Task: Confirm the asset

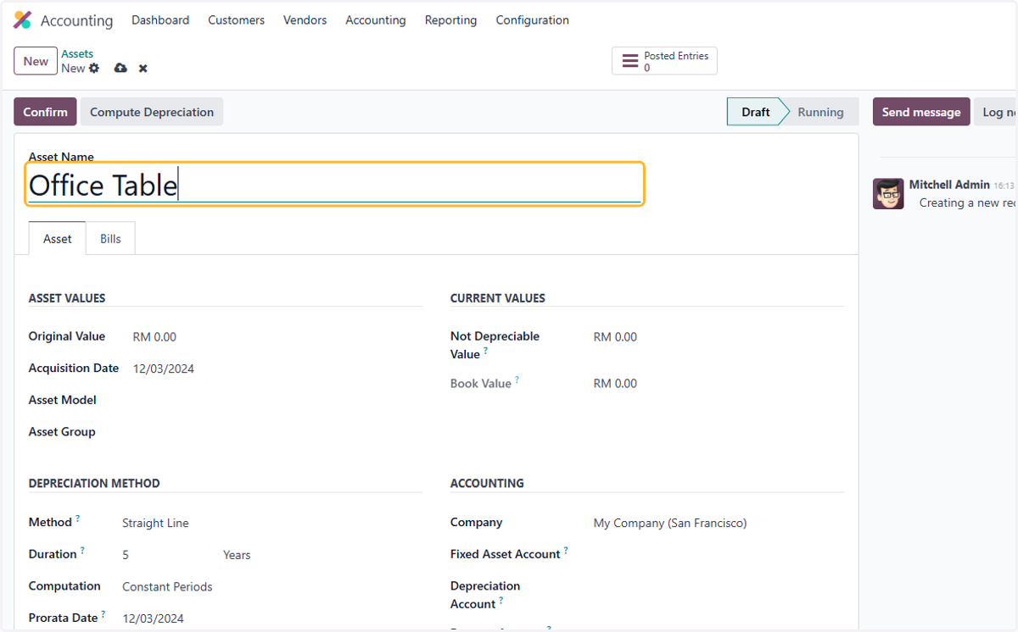Action: pos(45,112)
